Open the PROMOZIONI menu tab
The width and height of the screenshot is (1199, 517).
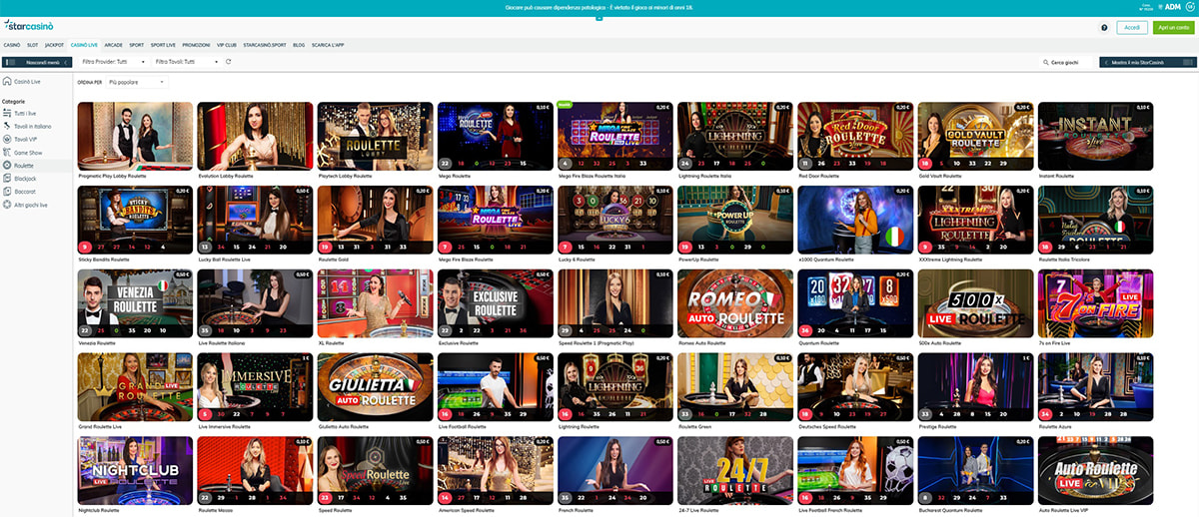[x=197, y=45]
